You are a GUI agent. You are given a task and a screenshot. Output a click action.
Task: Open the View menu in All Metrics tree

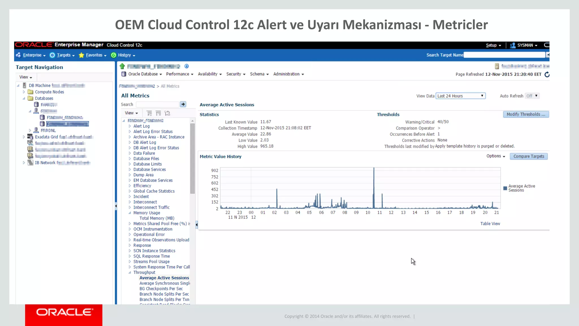coord(131,113)
